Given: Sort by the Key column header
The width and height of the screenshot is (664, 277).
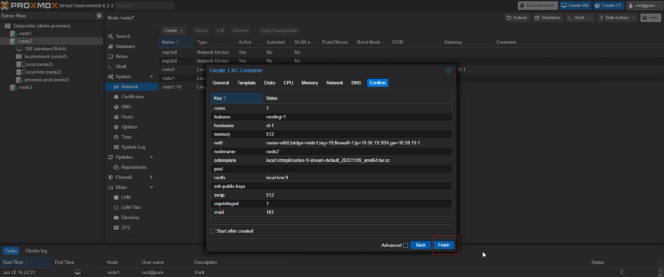Looking at the screenshot, I should tap(236, 98).
